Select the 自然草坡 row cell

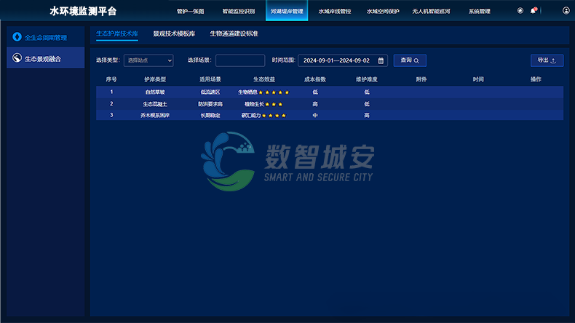coord(155,92)
